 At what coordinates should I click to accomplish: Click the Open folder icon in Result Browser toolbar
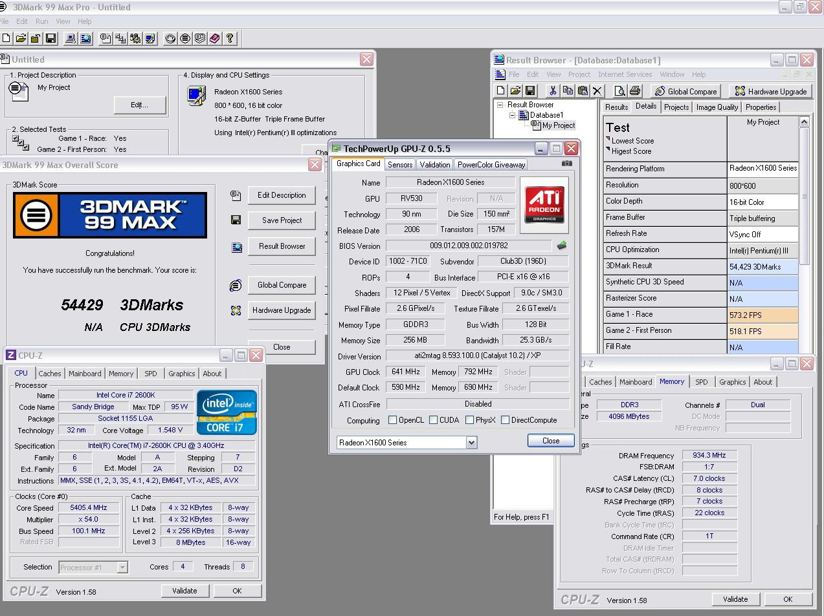click(x=515, y=91)
